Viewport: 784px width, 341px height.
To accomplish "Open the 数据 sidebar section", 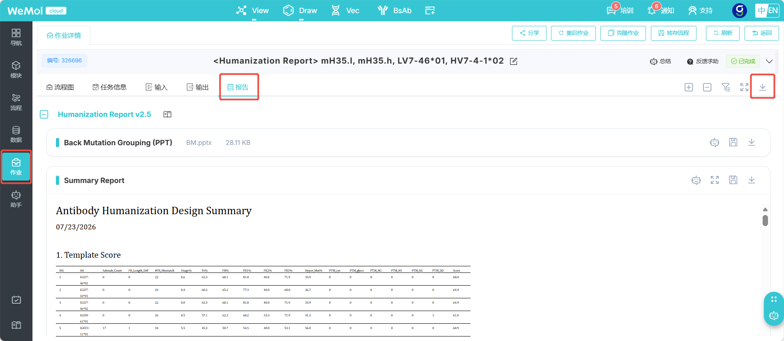I will (x=16, y=134).
